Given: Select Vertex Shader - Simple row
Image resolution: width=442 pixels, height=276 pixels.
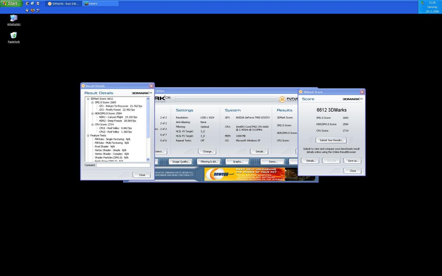Looking at the screenshot, I should (x=110, y=150).
